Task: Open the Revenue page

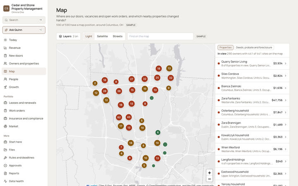Action: click(x=24, y=48)
